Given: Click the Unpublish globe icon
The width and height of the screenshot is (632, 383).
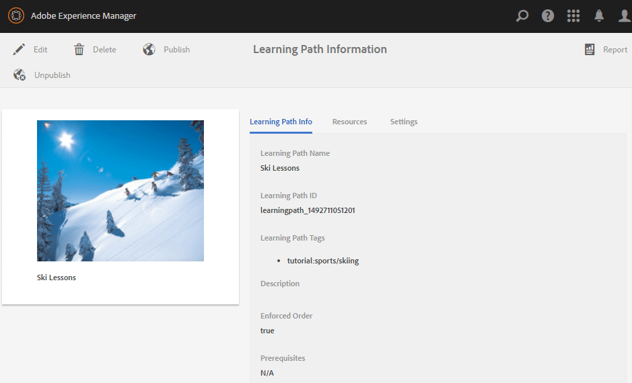Looking at the screenshot, I should [20, 75].
